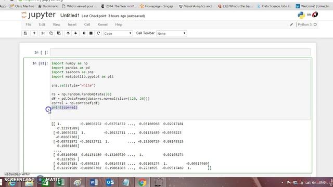Run the cell with the run icon
Viewport: 333px width, 187px height.
pyautogui.click(x=84, y=33)
